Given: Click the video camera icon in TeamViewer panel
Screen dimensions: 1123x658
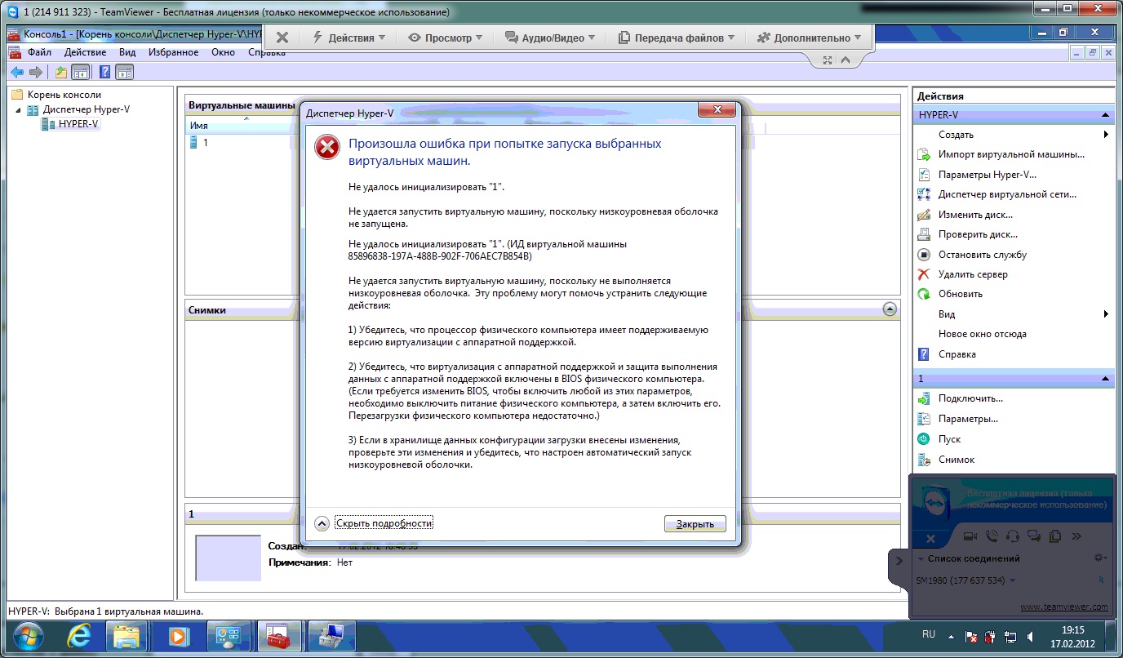Looking at the screenshot, I should tap(970, 536).
